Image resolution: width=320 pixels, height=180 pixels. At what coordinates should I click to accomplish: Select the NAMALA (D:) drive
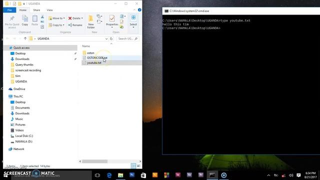(23, 141)
